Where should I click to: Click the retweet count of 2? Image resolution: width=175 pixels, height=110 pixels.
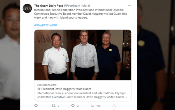click(58, 106)
